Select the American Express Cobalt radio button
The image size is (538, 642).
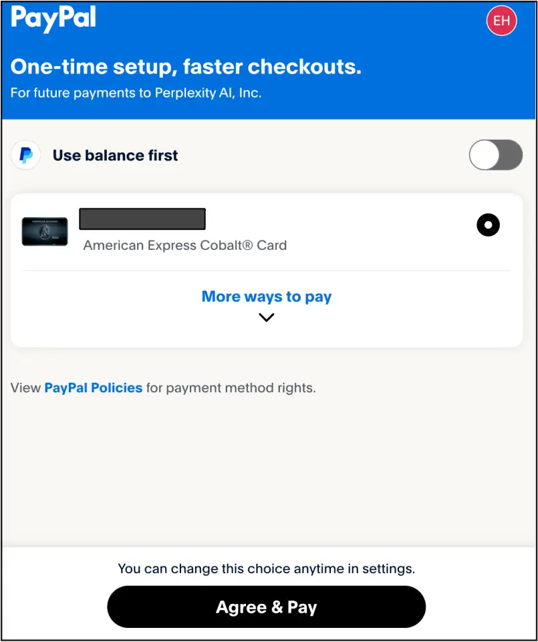[x=488, y=225]
